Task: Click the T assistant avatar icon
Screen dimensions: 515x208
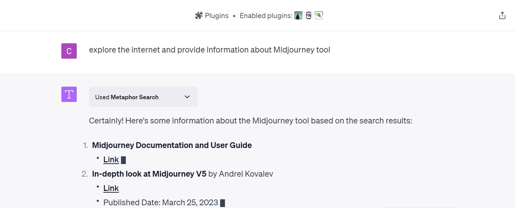Action: [69, 94]
